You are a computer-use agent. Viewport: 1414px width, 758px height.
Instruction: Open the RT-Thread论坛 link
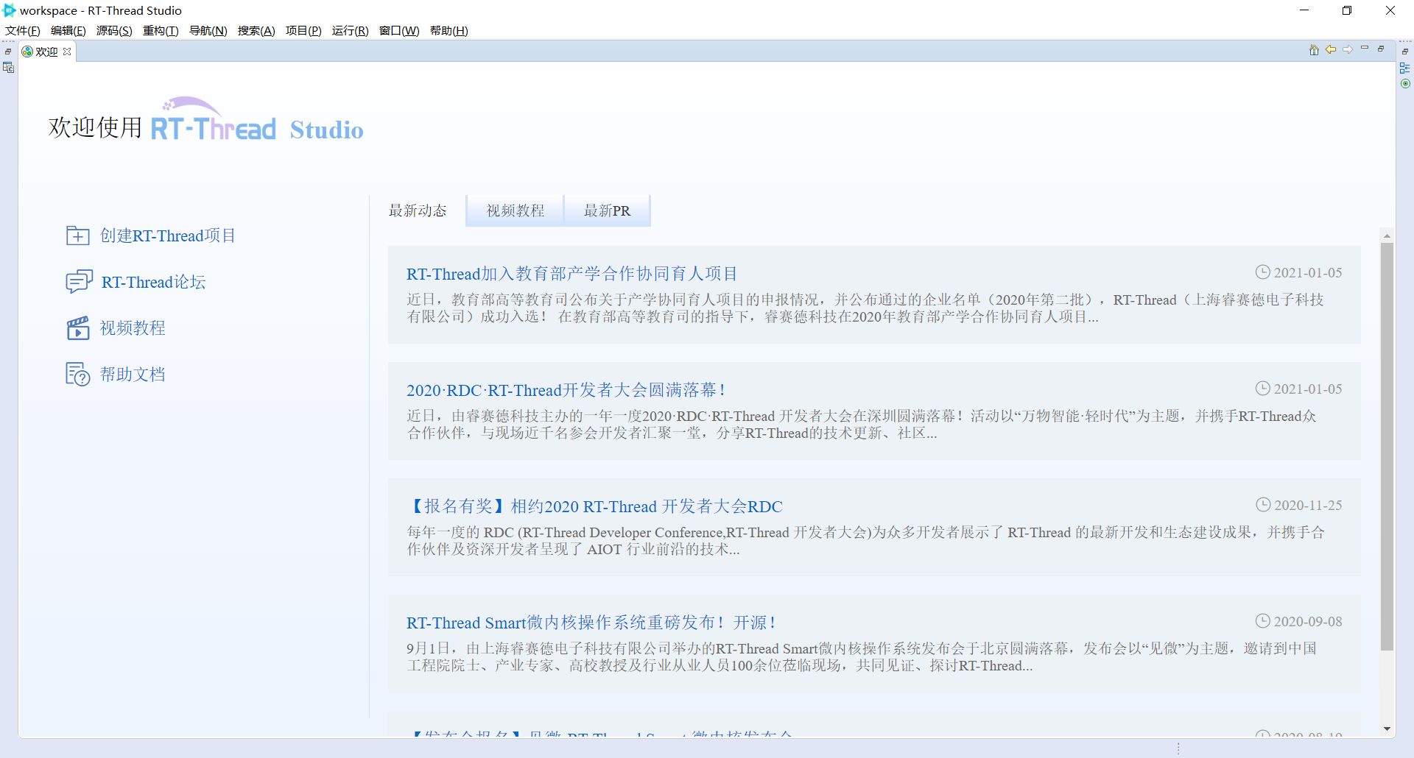click(x=153, y=281)
